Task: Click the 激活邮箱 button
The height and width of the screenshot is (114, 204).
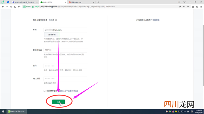Action: pyautogui.click(x=52, y=35)
